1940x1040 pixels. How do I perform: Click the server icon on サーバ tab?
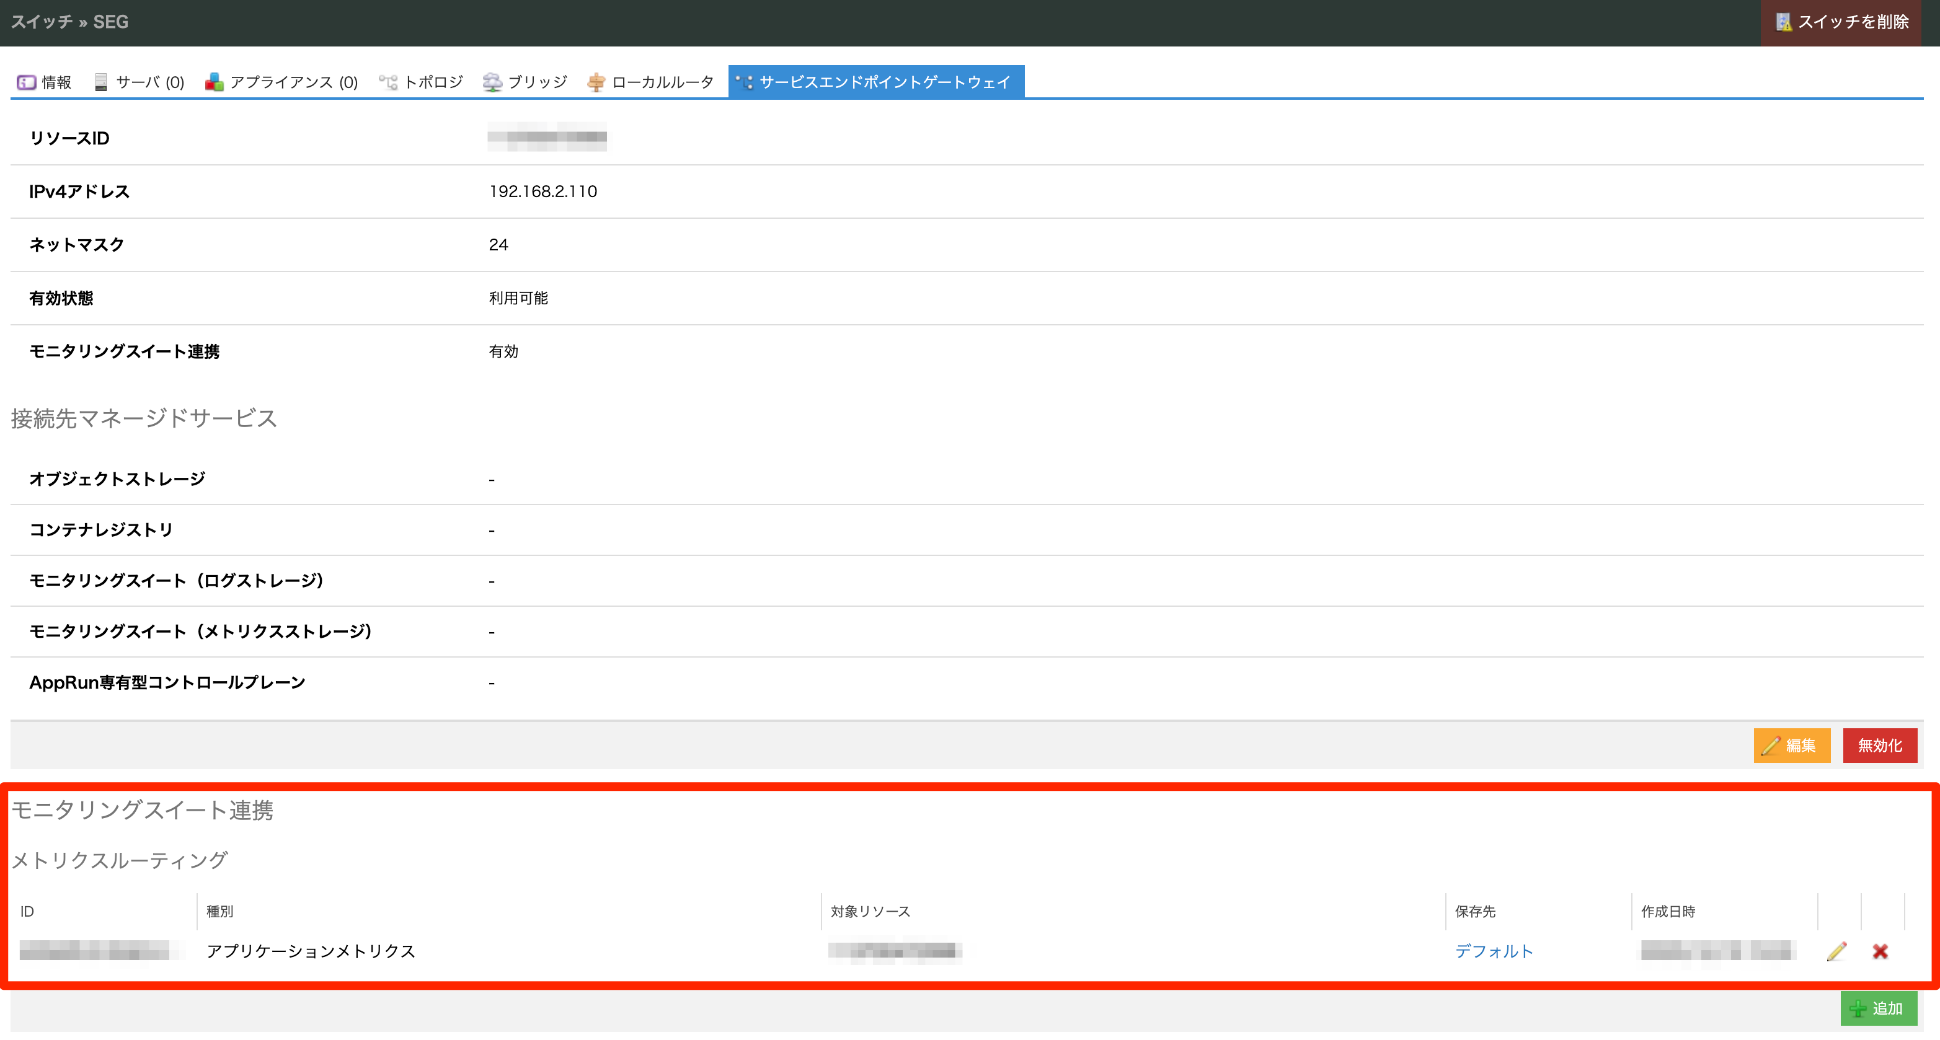(101, 82)
